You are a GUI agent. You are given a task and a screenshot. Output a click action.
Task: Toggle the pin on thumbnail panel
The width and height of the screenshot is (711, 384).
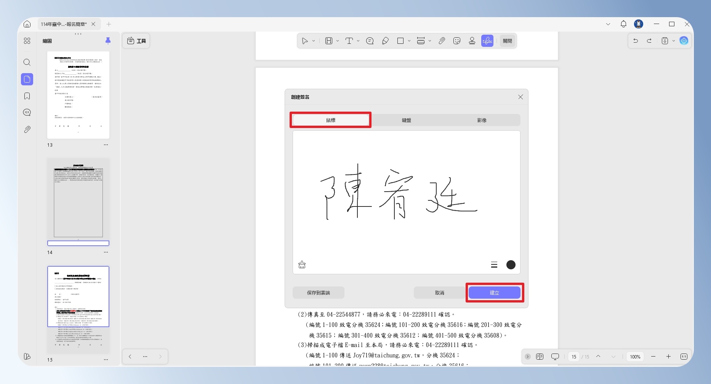tap(108, 41)
